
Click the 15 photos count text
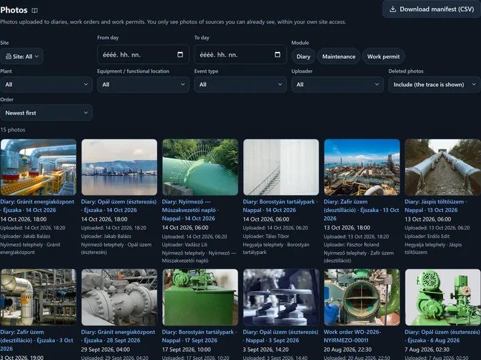coord(13,130)
